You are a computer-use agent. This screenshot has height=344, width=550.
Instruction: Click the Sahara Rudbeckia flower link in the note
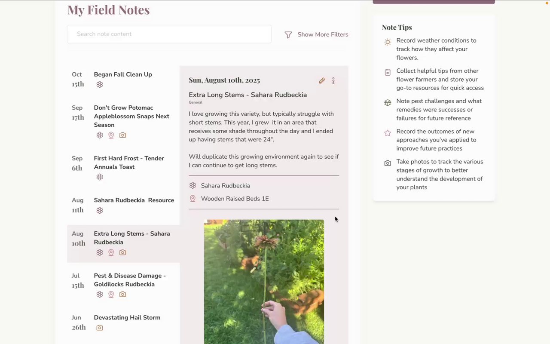click(225, 186)
